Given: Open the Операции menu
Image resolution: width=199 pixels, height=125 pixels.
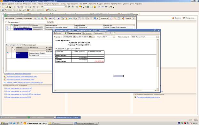Looking at the screenshot, I should point(27,4).
